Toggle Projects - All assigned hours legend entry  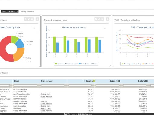click(x=66, y=64)
